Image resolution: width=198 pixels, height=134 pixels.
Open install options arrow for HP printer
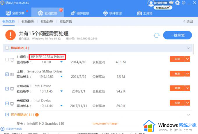point(188,59)
